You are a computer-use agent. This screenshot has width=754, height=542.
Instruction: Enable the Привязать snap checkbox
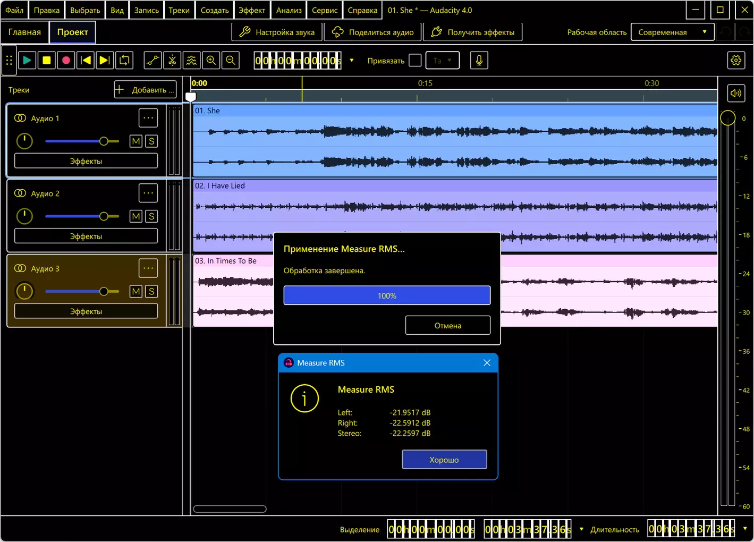416,61
